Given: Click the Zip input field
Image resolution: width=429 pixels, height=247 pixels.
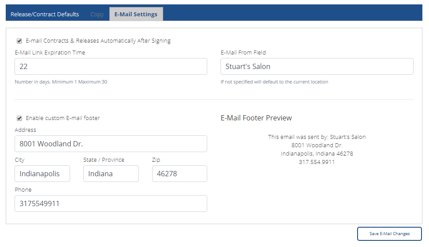Looking at the screenshot, I should click(x=179, y=174).
